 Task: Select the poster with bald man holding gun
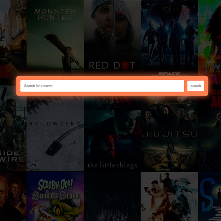13,197
